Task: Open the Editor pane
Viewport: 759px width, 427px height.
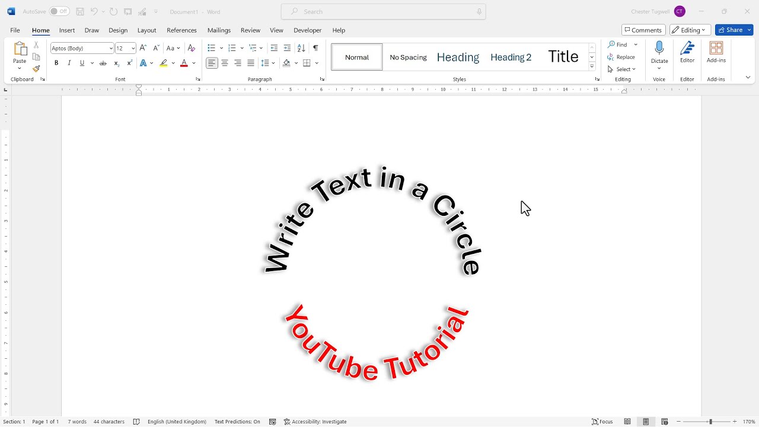Action: click(687, 52)
